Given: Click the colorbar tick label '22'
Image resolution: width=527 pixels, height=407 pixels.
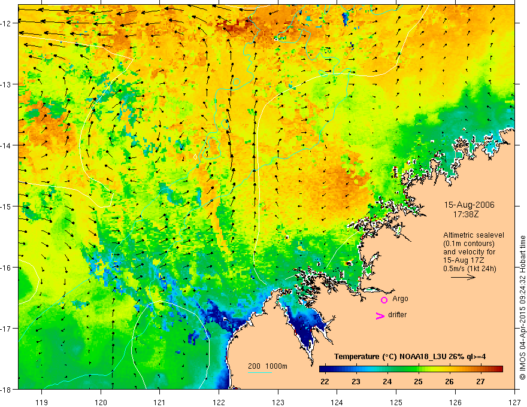Looking at the screenshot, I should tap(325, 382).
